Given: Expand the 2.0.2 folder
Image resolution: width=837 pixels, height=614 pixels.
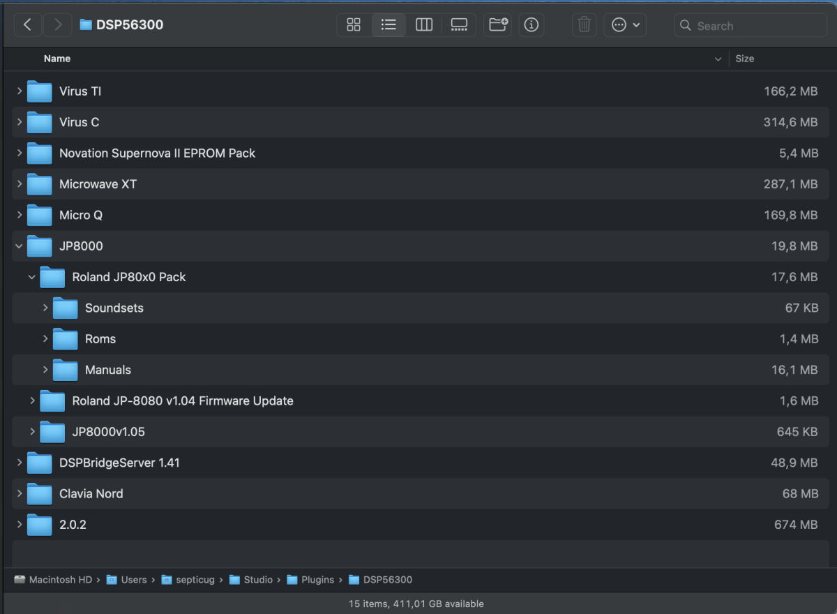Looking at the screenshot, I should click(20, 524).
